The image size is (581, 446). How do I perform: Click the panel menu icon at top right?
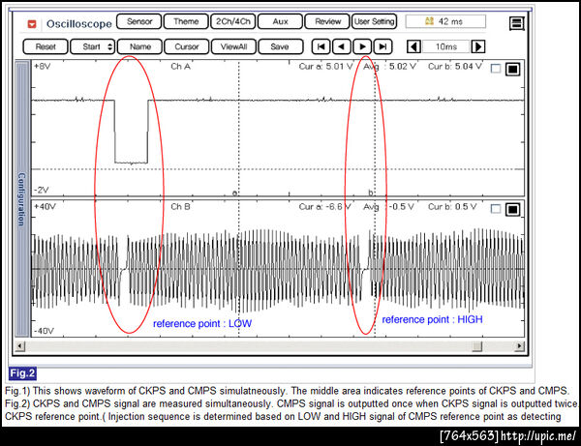[x=516, y=23]
